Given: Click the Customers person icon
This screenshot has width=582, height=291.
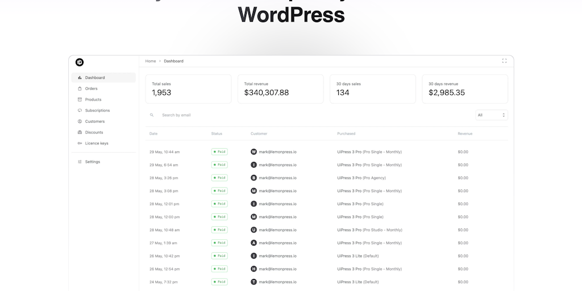Looking at the screenshot, I should pyautogui.click(x=80, y=122).
